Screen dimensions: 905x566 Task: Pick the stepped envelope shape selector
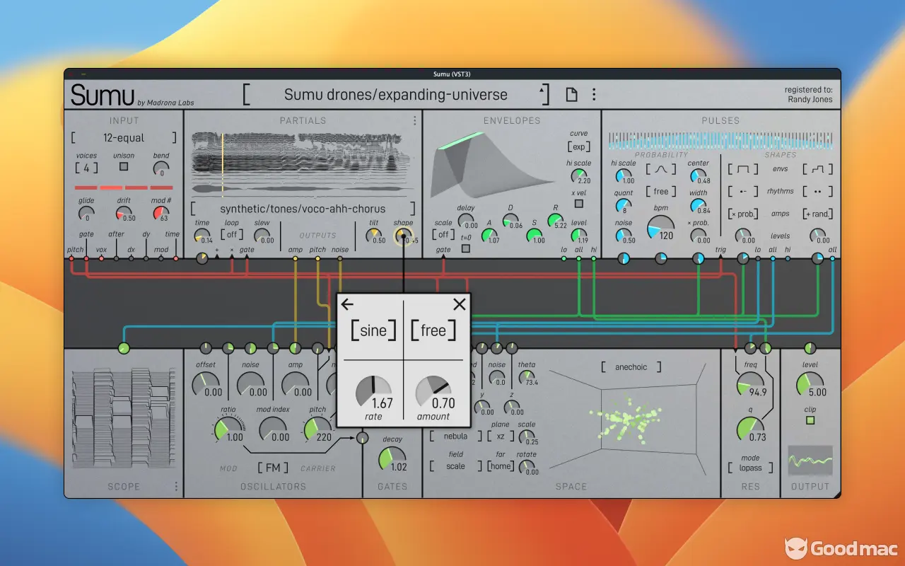point(817,170)
